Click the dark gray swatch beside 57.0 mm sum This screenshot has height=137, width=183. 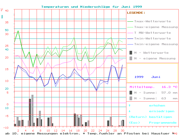(x=131, y=92)
